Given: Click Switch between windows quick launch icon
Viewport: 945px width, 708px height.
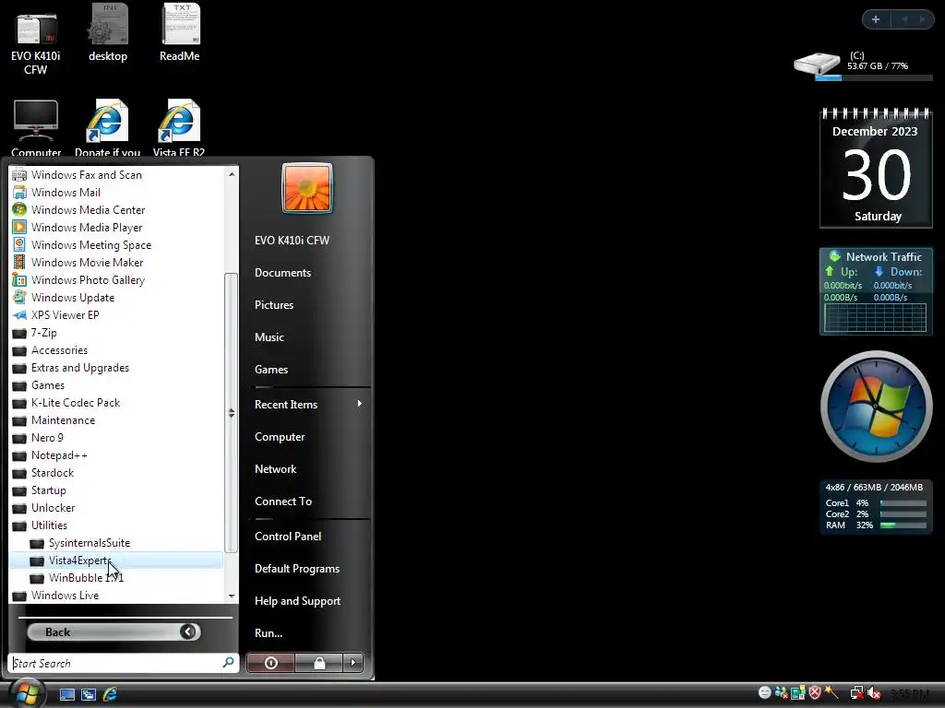Looking at the screenshot, I should tap(89, 694).
